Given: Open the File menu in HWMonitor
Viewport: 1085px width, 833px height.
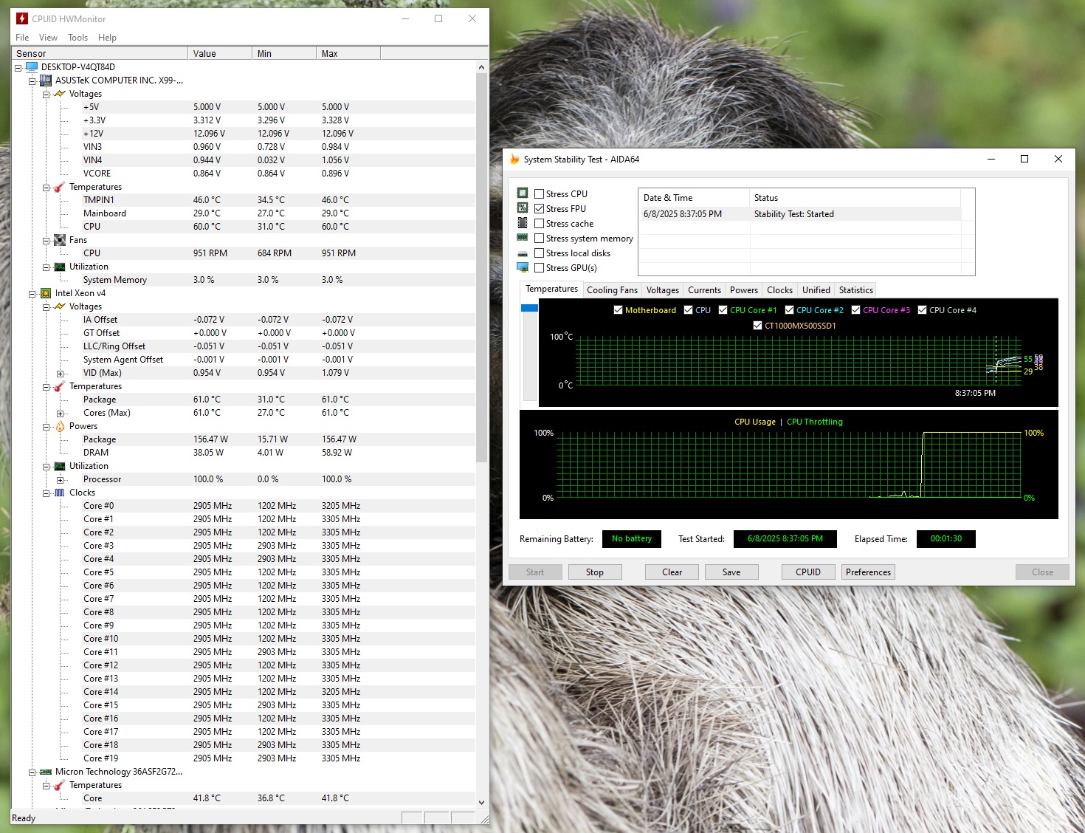Looking at the screenshot, I should [x=22, y=38].
